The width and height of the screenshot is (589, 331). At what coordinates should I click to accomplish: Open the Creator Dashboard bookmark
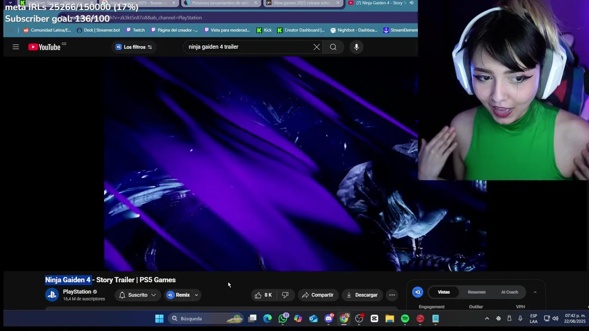point(300,30)
